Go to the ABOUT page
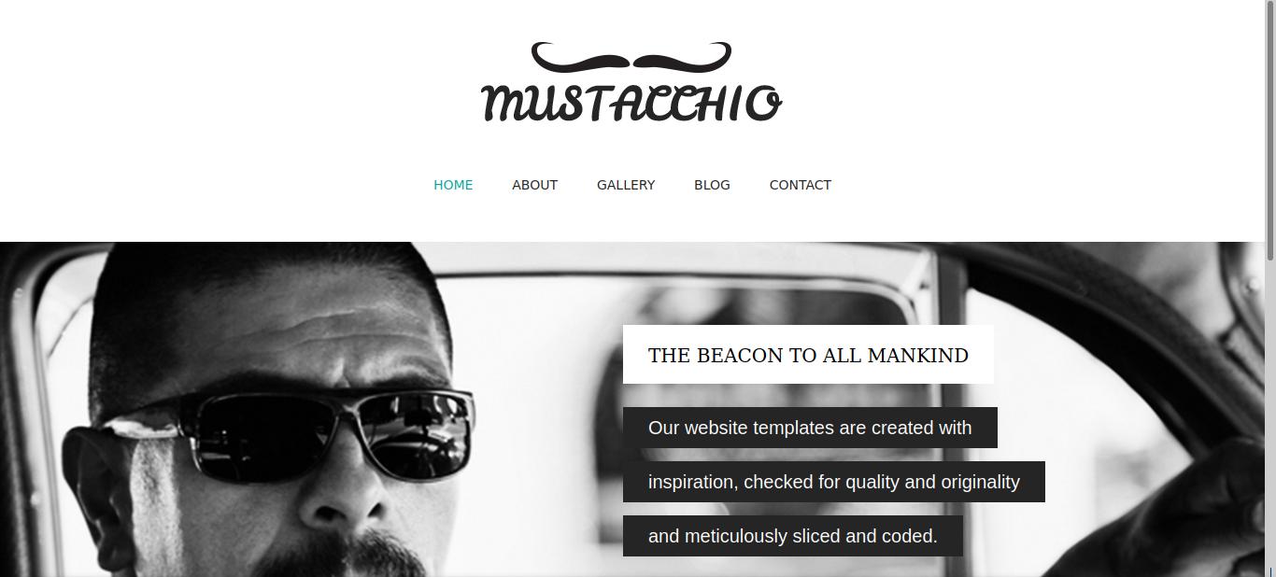This screenshot has width=1276, height=577. (534, 185)
